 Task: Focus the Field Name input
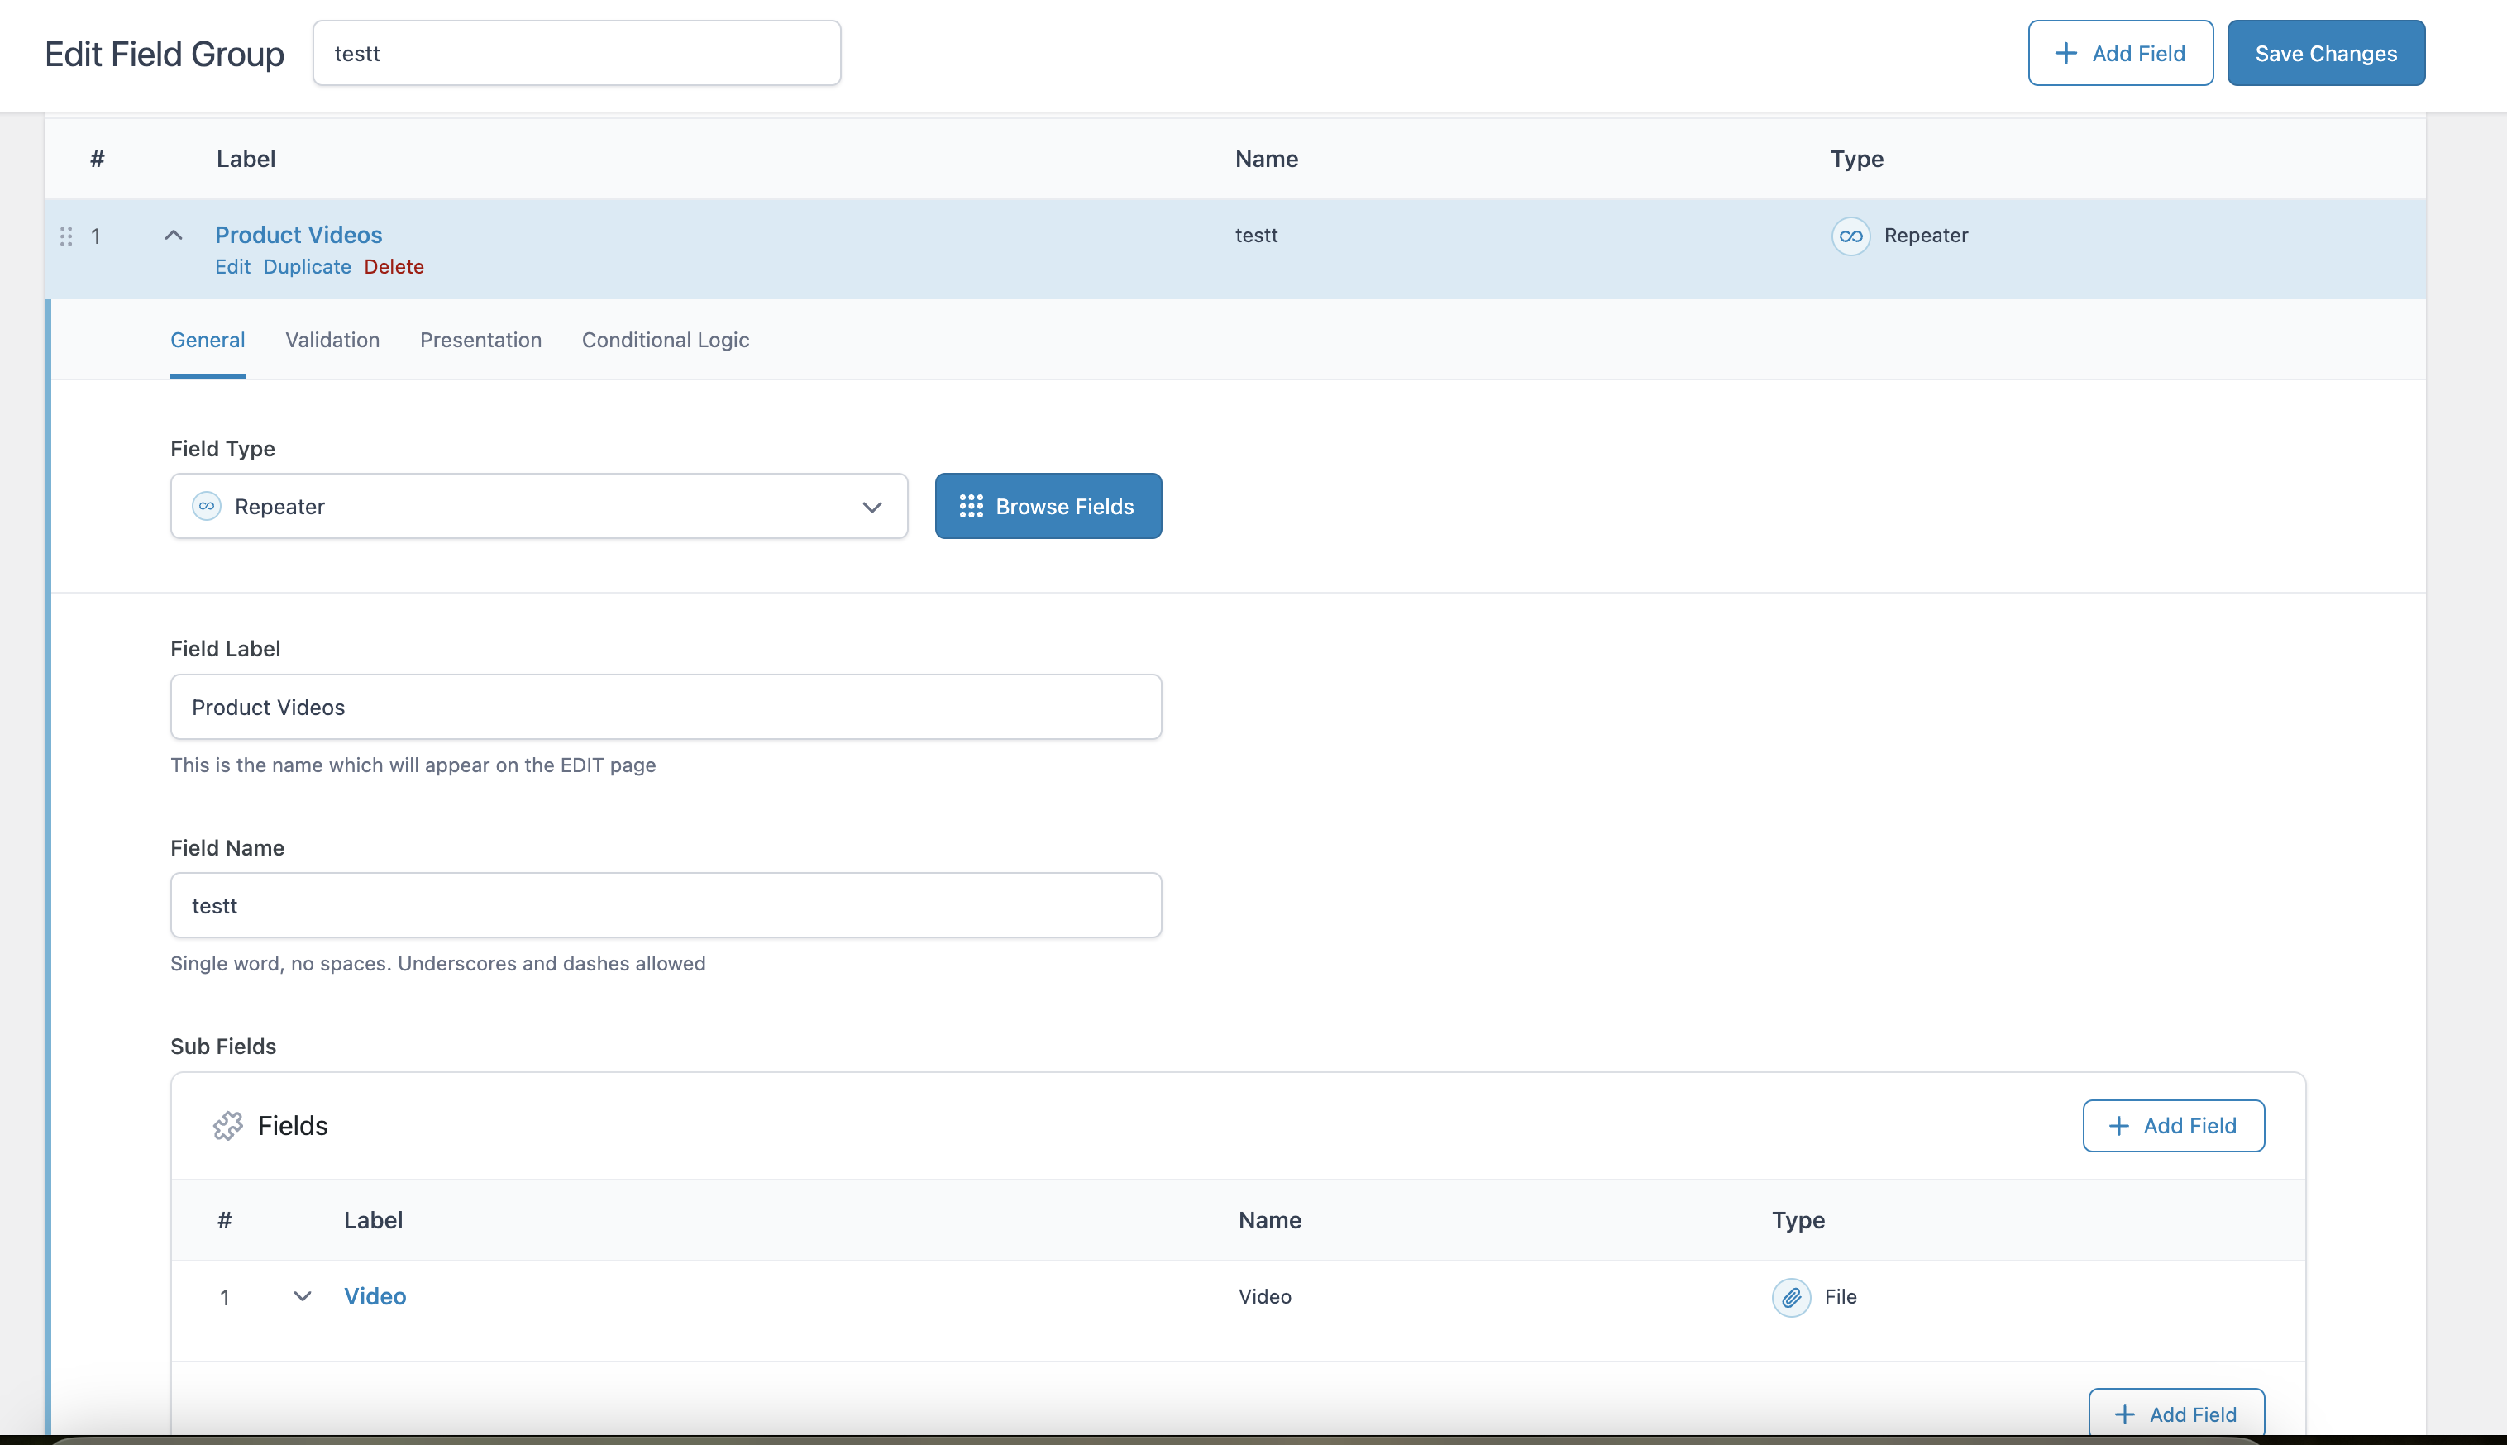coord(666,905)
